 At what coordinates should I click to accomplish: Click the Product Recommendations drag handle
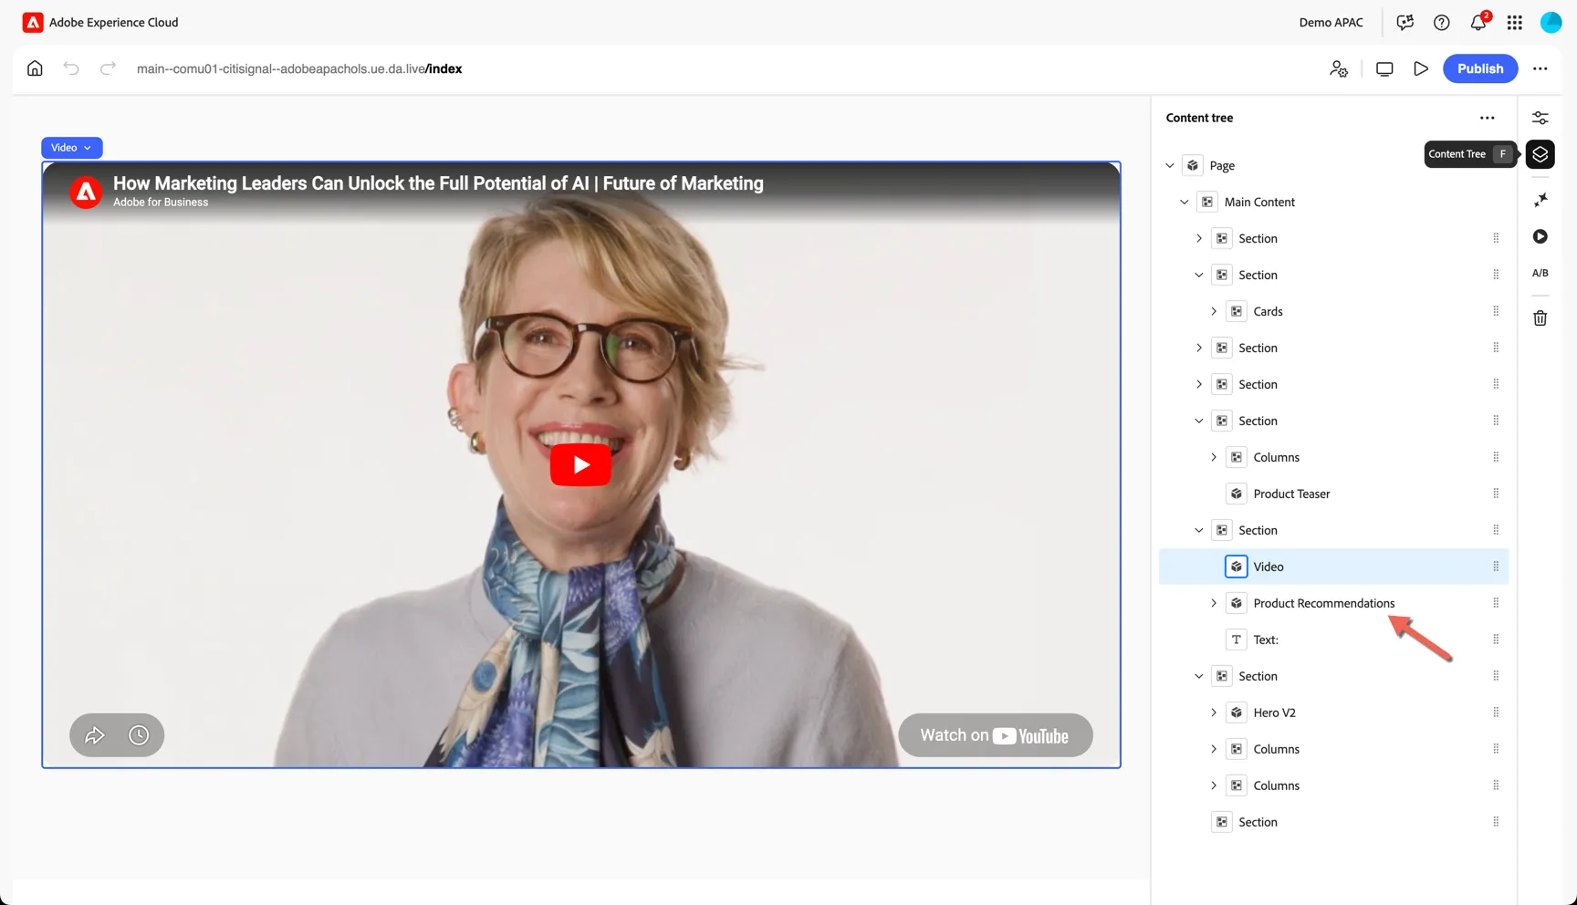1496,603
